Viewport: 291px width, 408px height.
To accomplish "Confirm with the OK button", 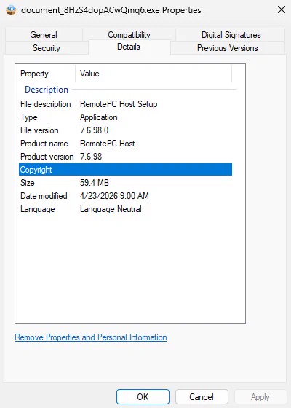I will [x=143, y=397].
